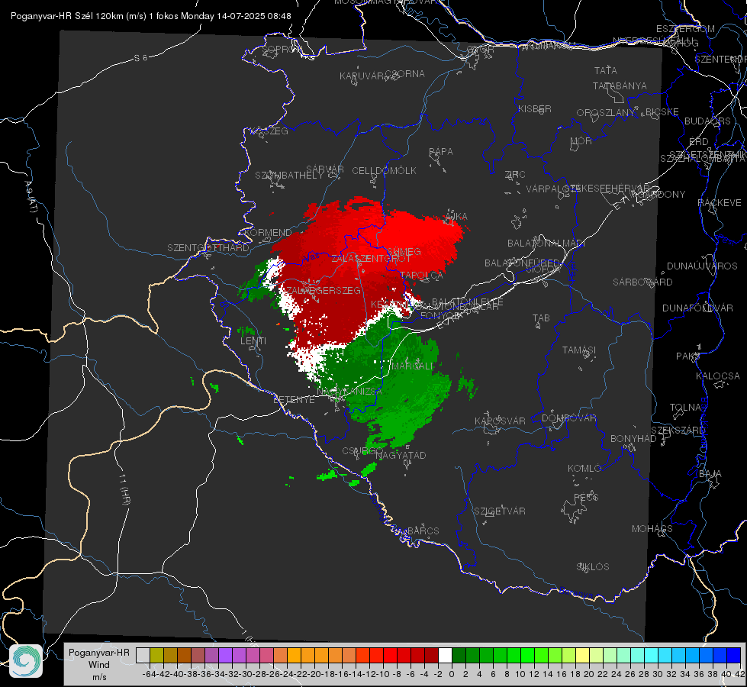Pick the light gray swatch at legend start
Image resolution: width=747 pixels, height=687 pixels.
point(143,655)
